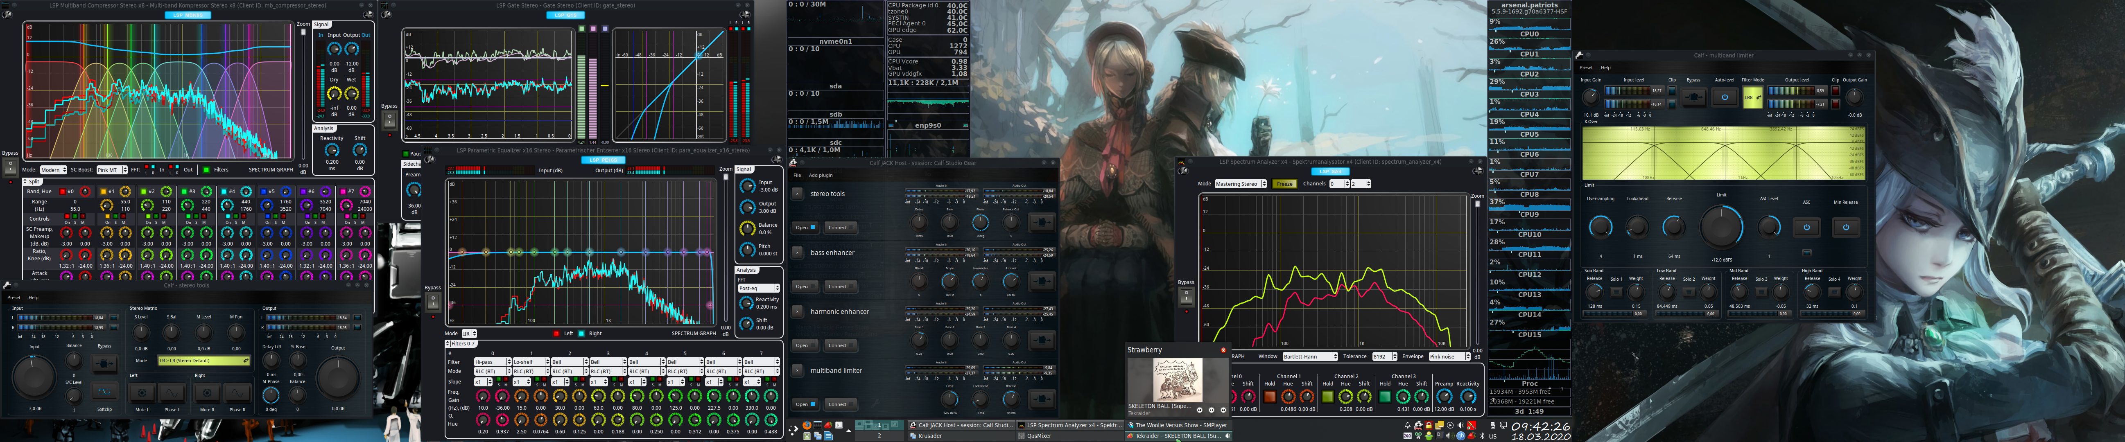2125x442 pixels.
Task: Click the Input Gain knob in multiband limiter
Action: pos(1590,97)
